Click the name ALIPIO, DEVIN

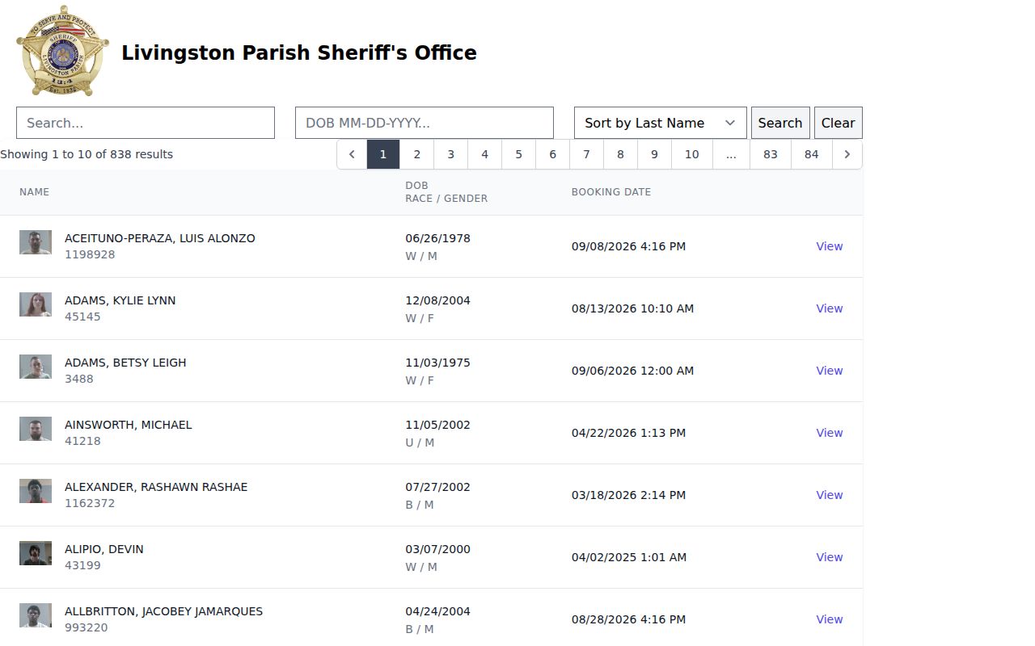coord(104,549)
